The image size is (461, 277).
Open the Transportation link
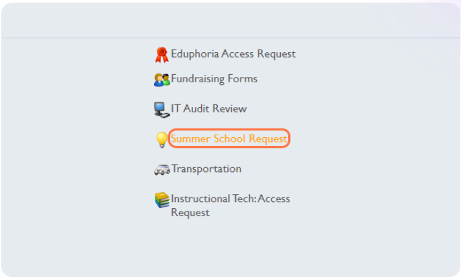(206, 169)
